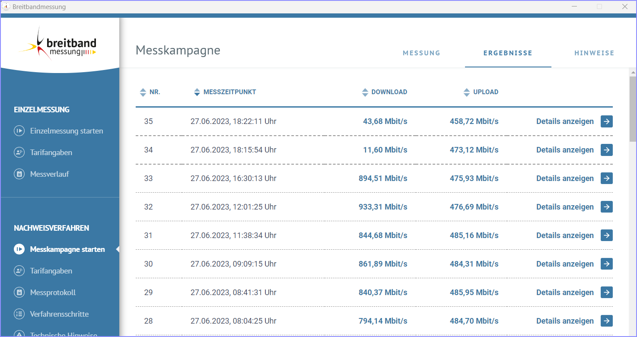This screenshot has width=637, height=337.
Task: Click the arrow icon for measurement 32
Action: pyautogui.click(x=607, y=207)
